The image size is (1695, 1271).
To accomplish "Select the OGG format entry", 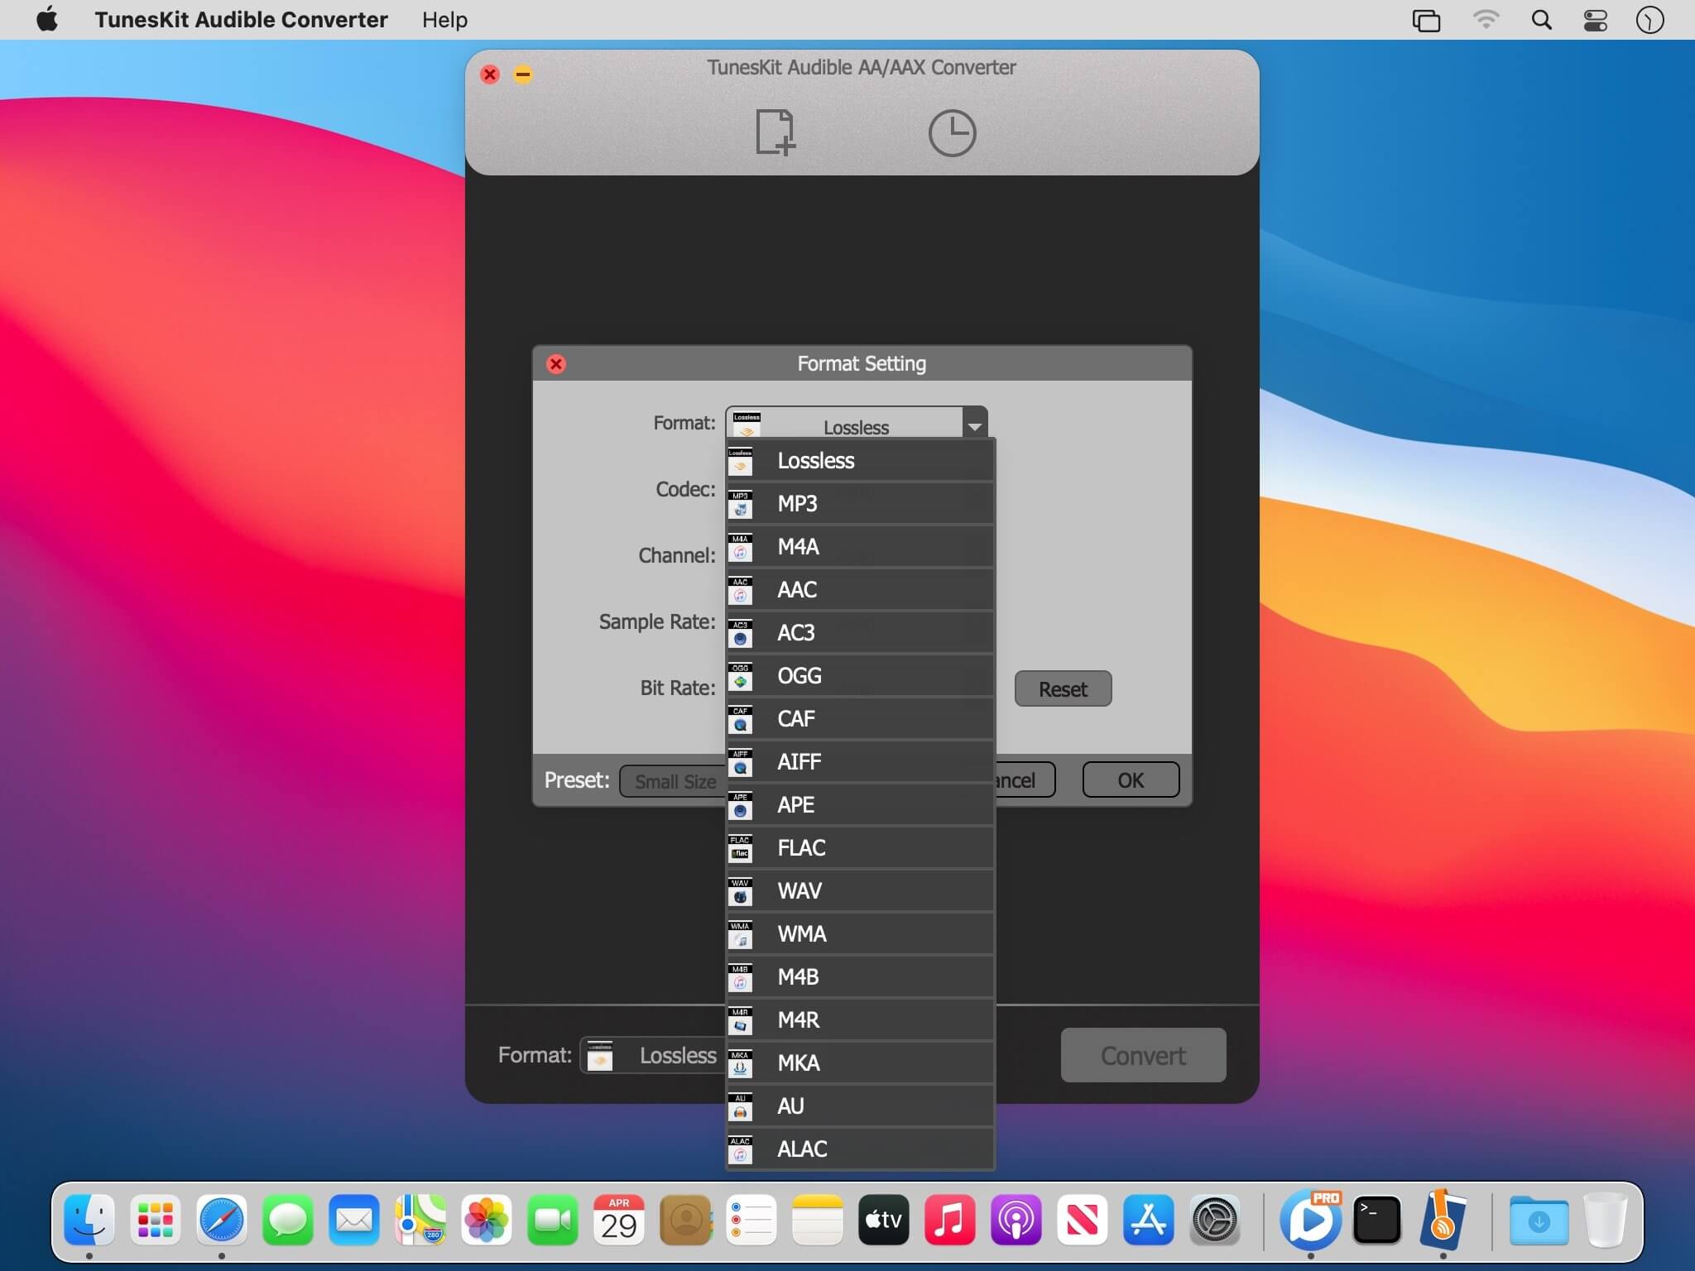I will point(860,675).
